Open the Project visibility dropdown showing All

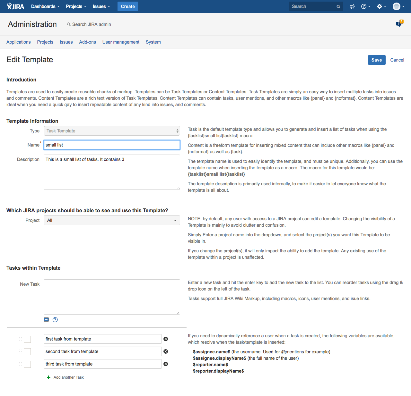pos(111,220)
